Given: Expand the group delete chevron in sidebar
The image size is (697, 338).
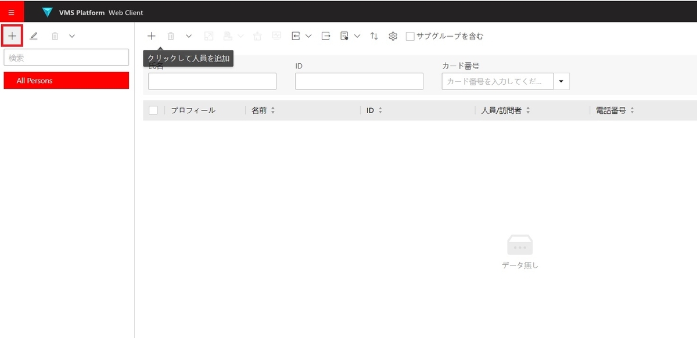Looking at the screenshot, I should point(71,35).
